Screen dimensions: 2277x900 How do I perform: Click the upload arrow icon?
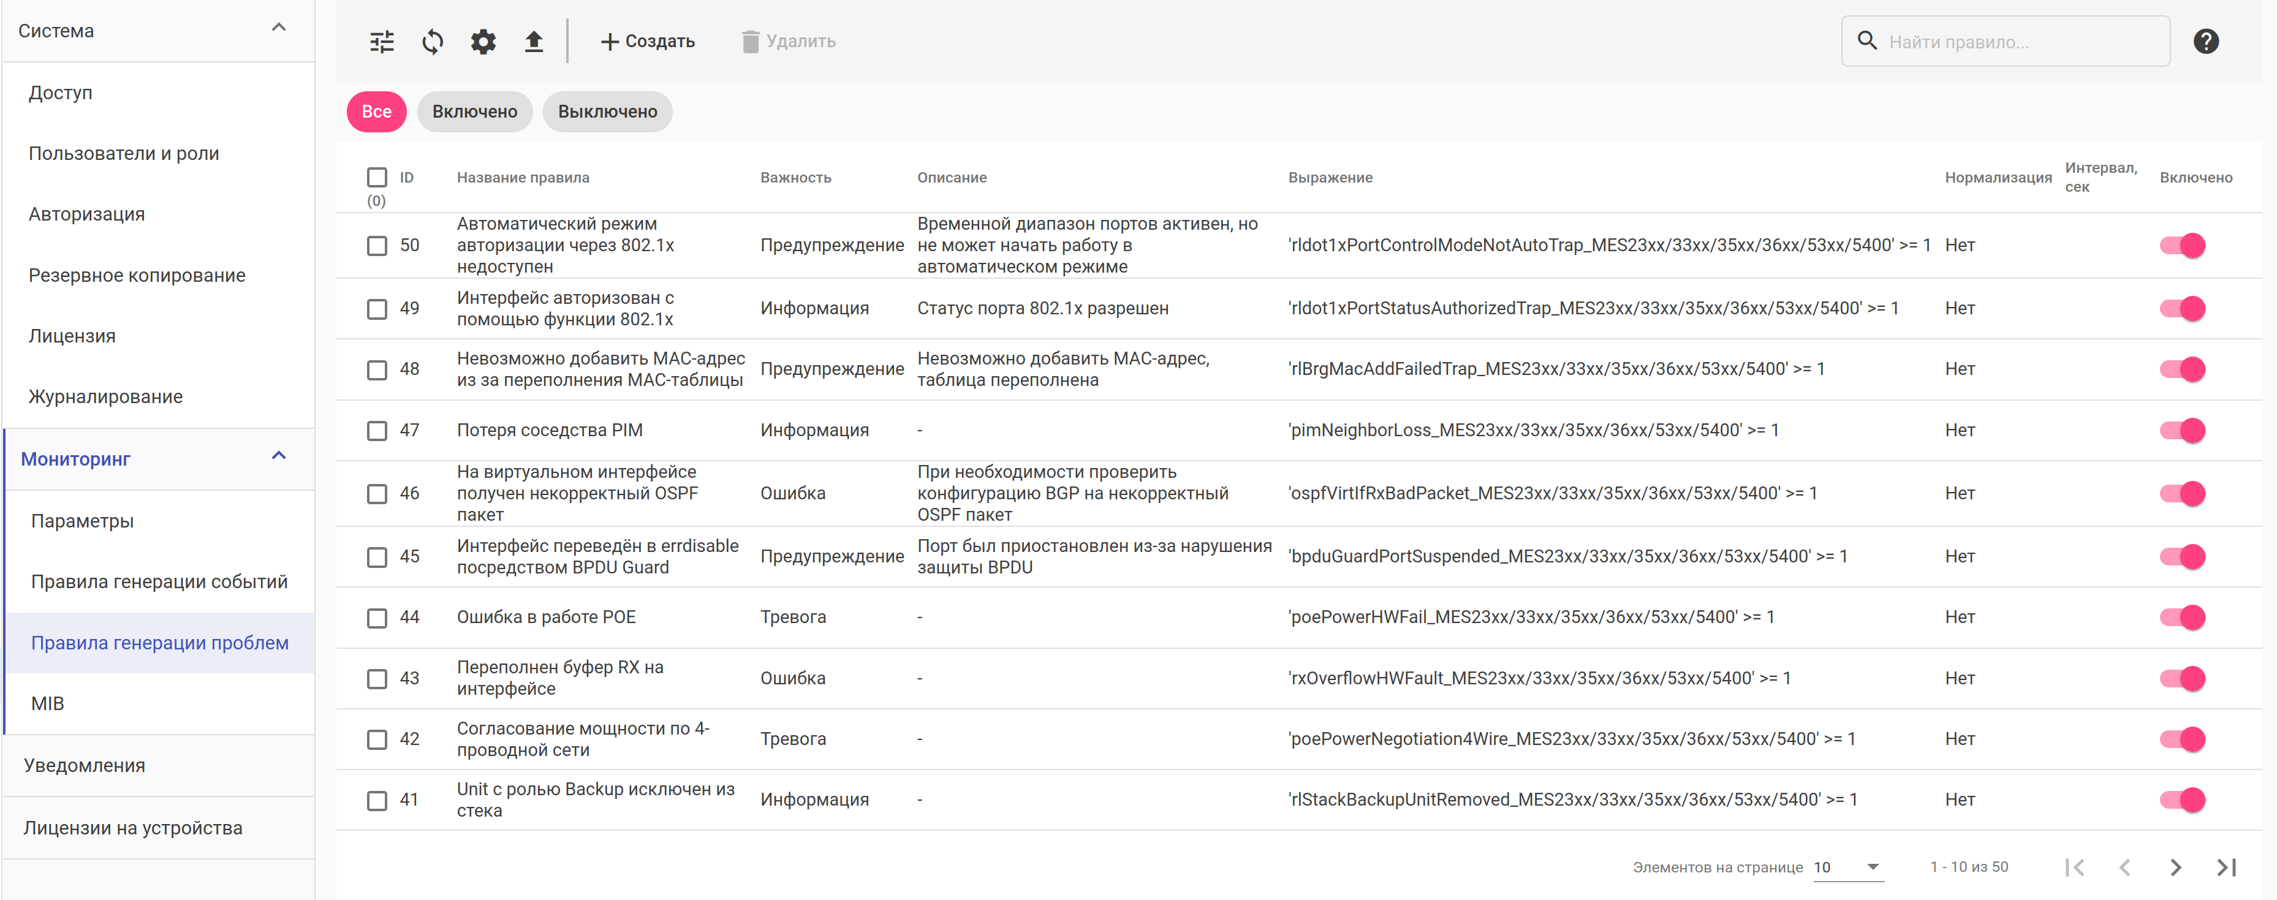533,42
